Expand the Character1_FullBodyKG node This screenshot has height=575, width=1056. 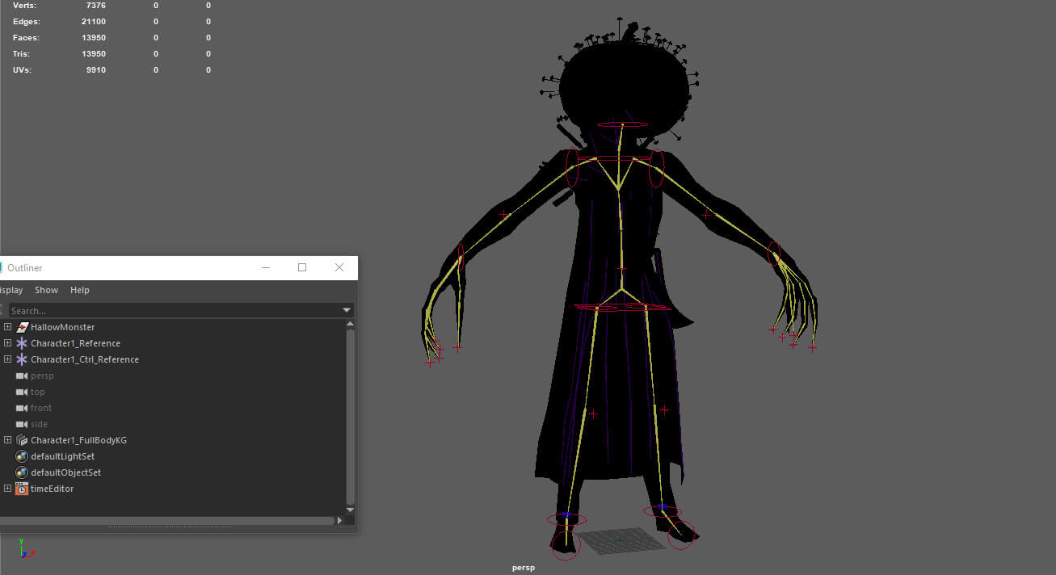pyautogui.click(x=7, y=440)
